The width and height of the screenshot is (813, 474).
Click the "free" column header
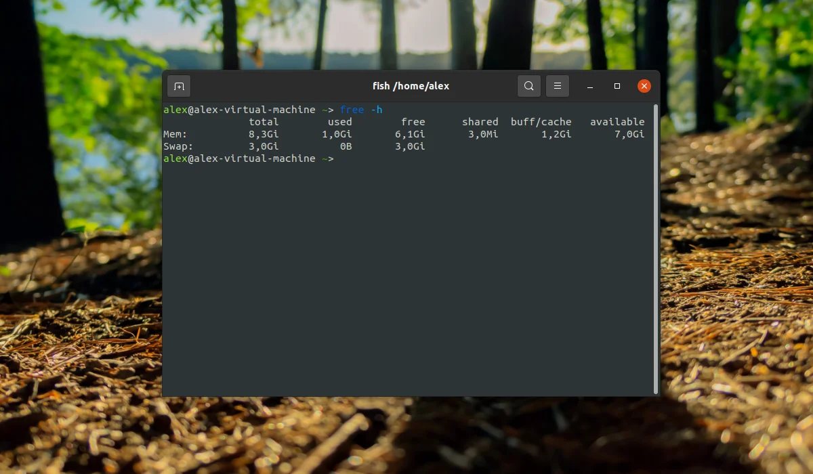point(413,122)
